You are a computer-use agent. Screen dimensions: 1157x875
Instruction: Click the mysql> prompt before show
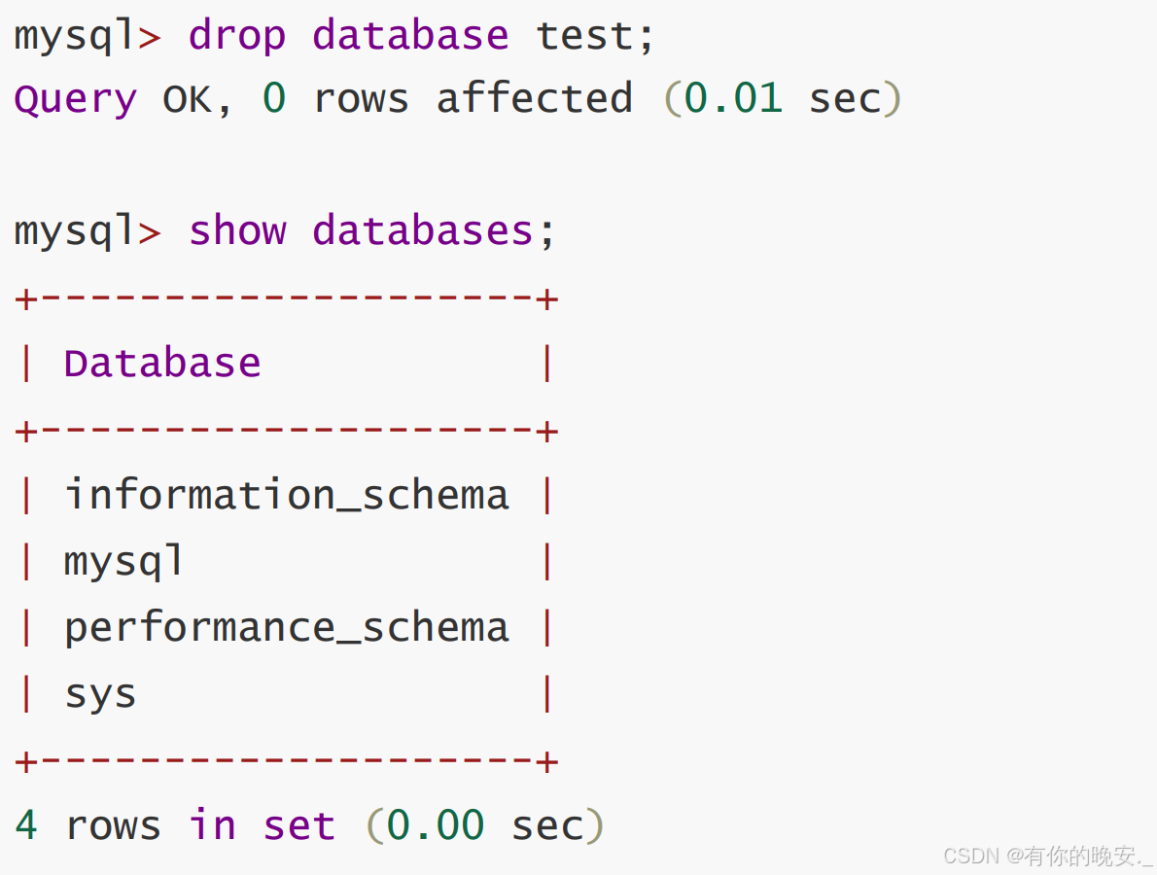(88, 231)
